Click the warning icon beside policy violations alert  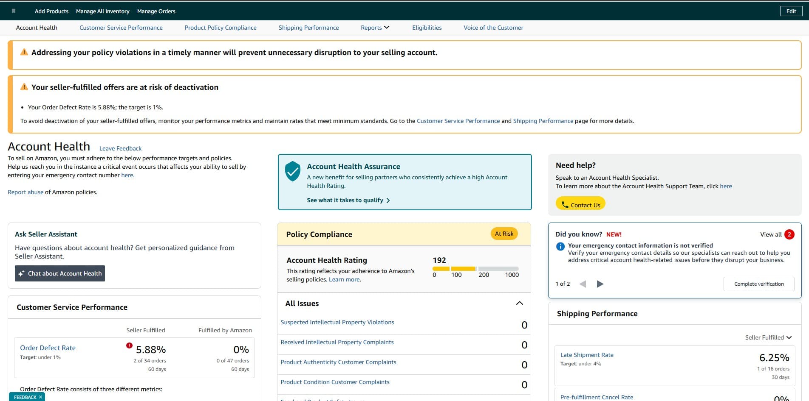coord(24,52)
